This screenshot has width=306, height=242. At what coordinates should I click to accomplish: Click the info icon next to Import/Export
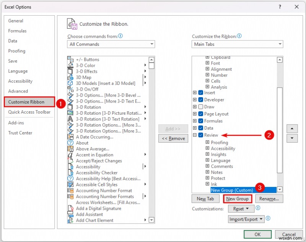268,218
